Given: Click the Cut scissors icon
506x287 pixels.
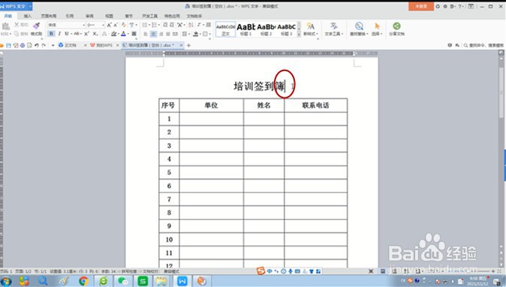Looking at the screenshot, I should [x=17, y=25].
